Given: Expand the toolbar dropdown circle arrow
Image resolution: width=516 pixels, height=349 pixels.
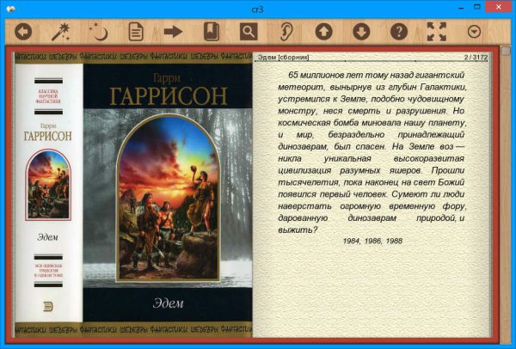Looking at the screenshot, I should coord(474,32).
